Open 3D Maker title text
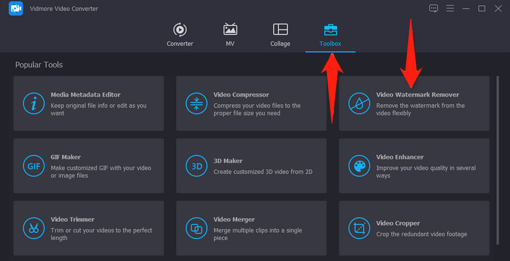This screenshot has height=261, width=510. click(227, 161)
